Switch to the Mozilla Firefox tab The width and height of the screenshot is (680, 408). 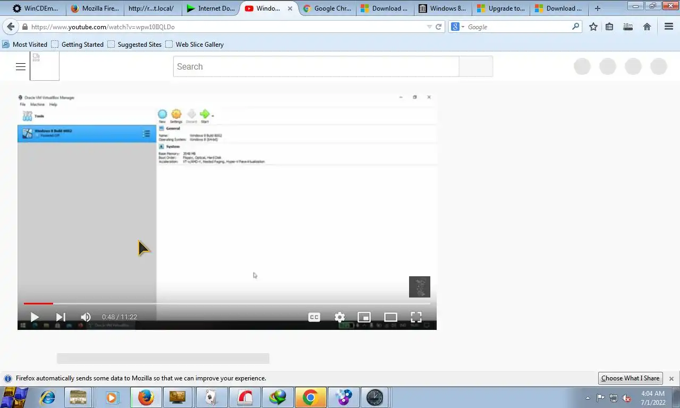95,8
